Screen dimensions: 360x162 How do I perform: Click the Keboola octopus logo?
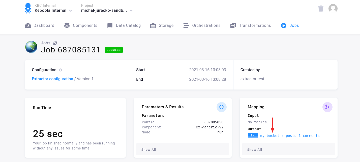[28, 8]
